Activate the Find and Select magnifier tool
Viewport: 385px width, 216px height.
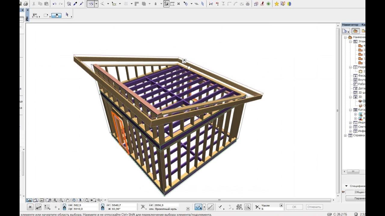pyautogui.click(x=69, y=4)
